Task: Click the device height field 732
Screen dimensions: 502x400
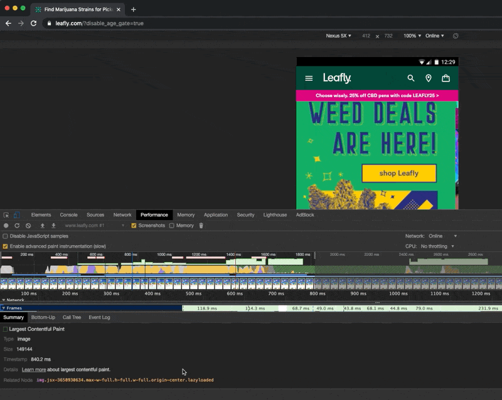Action: pos(388,36)
